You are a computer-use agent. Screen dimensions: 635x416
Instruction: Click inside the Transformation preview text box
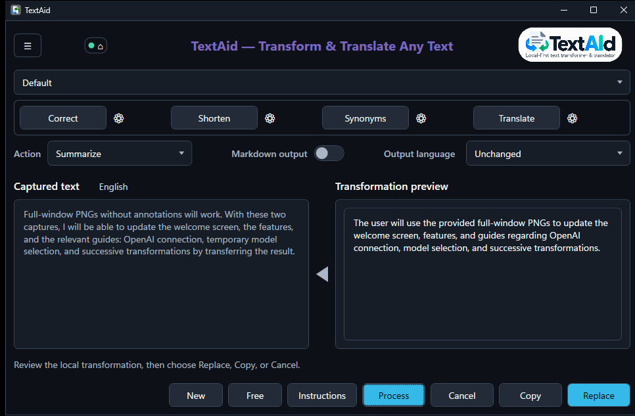tap(482, 274)
